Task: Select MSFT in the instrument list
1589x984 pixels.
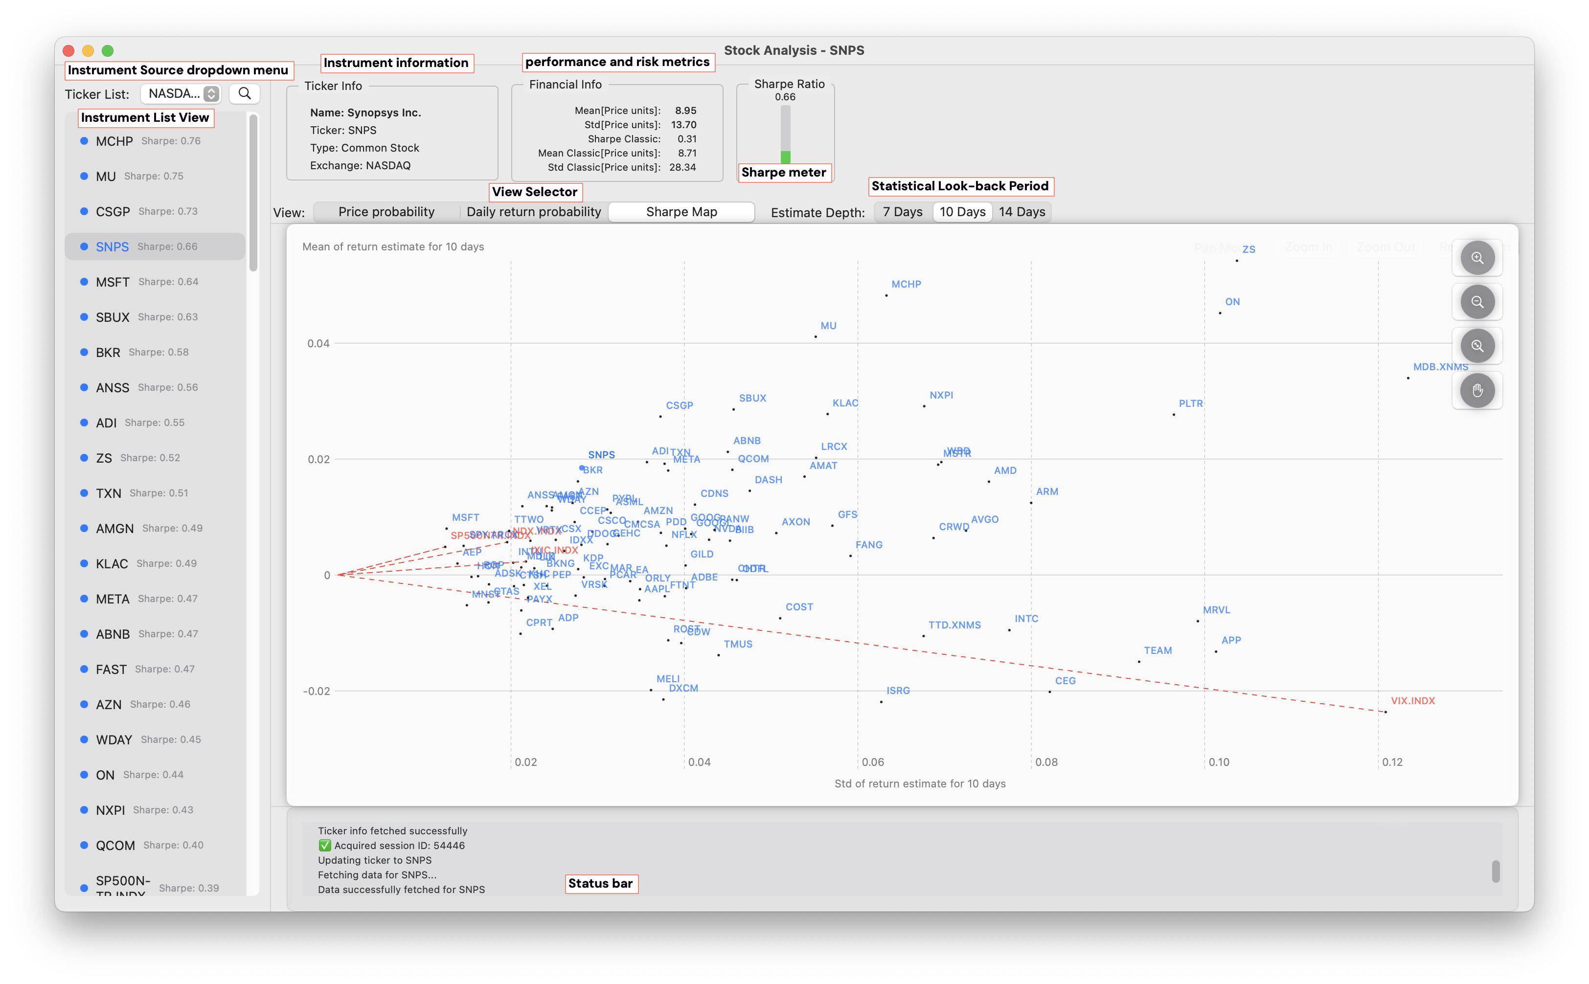Action: click(113, 282)
